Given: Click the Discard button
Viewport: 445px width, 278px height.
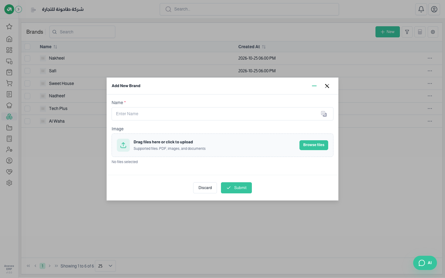Looking at the screenshot, I should [x=205, y=188].
